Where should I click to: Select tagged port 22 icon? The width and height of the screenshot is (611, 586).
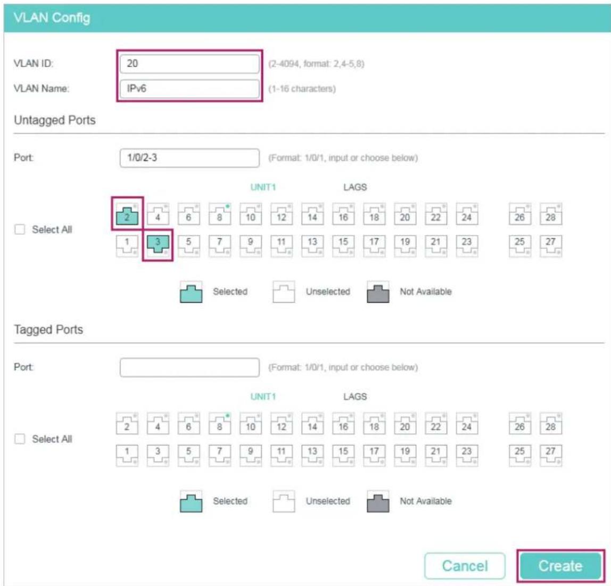click(436, 424)
